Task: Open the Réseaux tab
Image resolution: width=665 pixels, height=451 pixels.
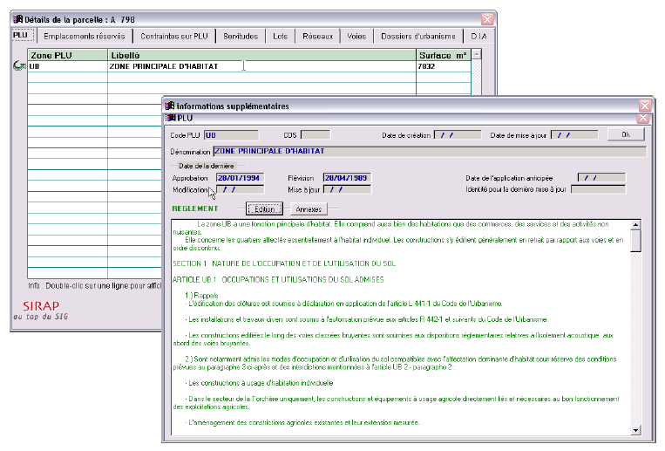Action: tap(317, 36)
